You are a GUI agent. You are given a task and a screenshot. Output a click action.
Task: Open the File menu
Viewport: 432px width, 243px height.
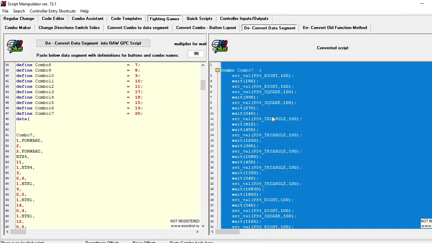[5, 11]
